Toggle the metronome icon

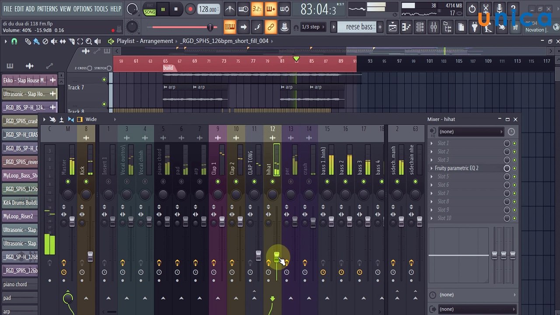(230, 9)
